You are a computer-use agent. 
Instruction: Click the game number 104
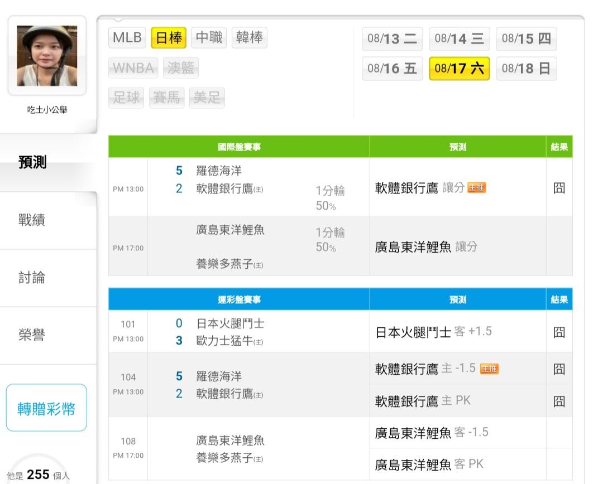128,377
